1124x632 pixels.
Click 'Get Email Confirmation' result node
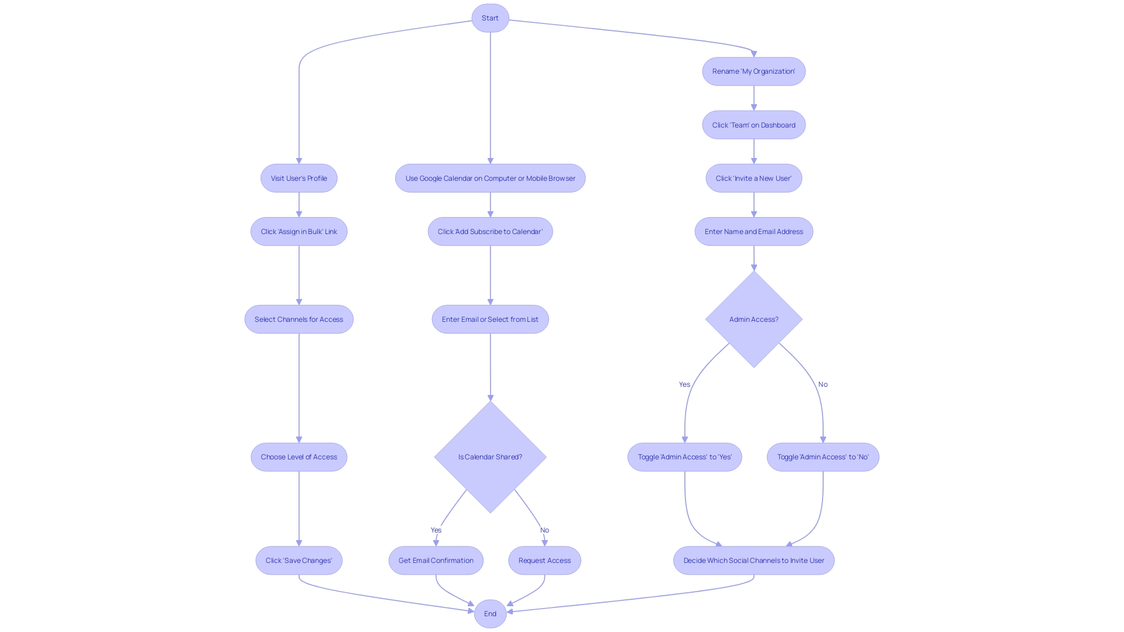[x=436, y=560]
